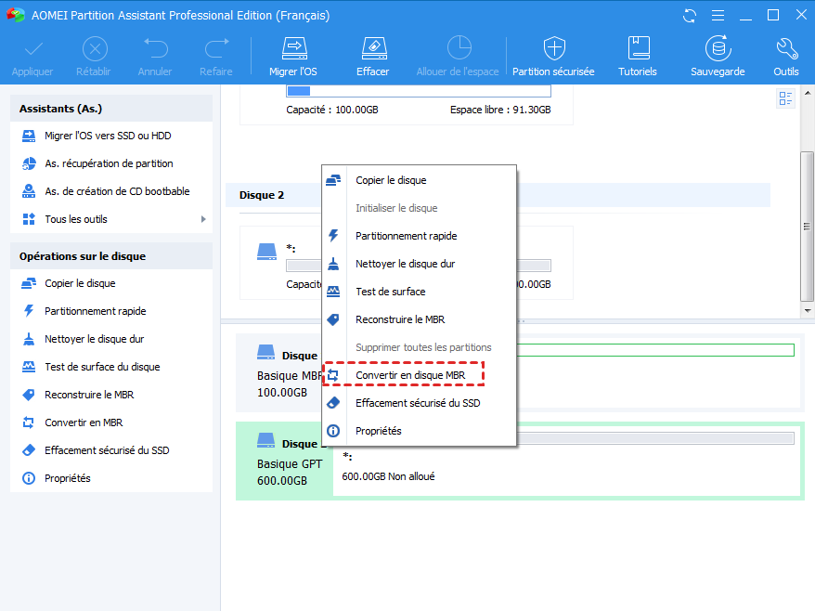Click the Appliquer checkmark icon
Viewport: 815px width, 611px height.
point(33,49)
